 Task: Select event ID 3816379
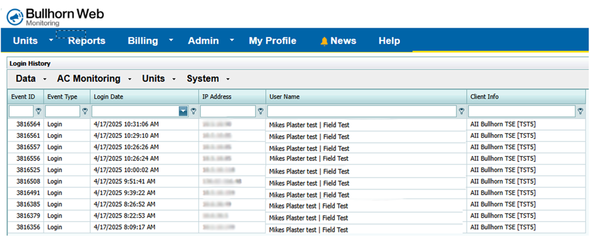coord(28,216)
